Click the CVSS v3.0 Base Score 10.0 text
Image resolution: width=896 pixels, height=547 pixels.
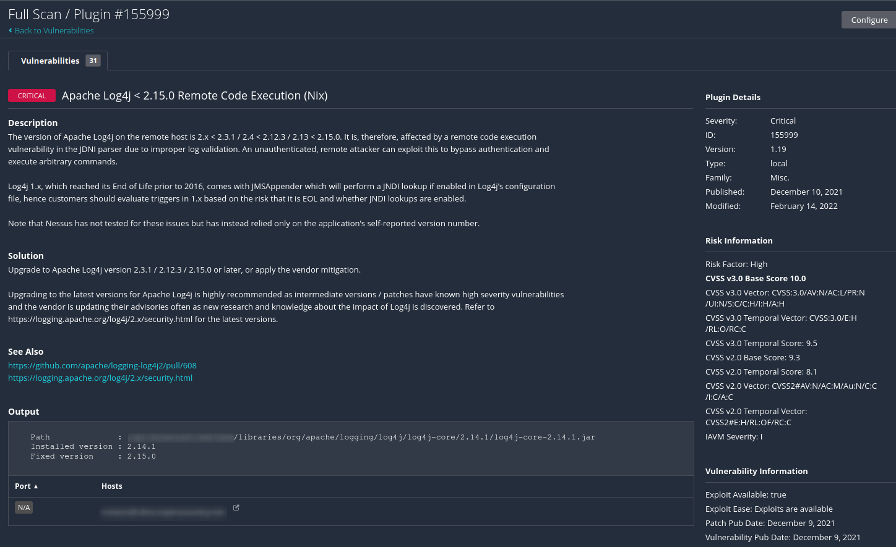point(756,278)
